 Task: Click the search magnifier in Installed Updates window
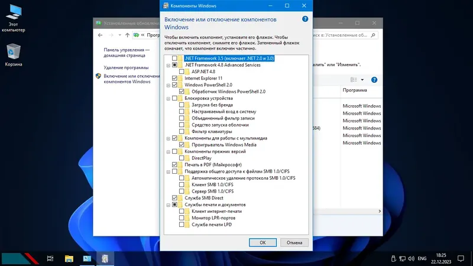pos(373,35)
